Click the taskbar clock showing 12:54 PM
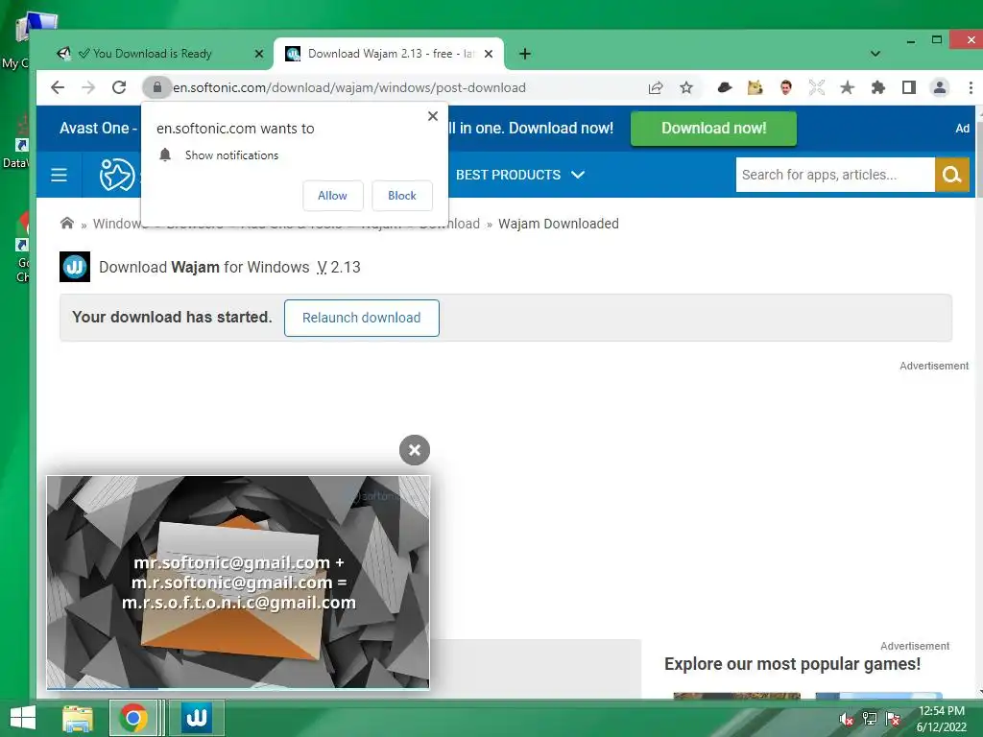The image size is (983, 737). 941,719
